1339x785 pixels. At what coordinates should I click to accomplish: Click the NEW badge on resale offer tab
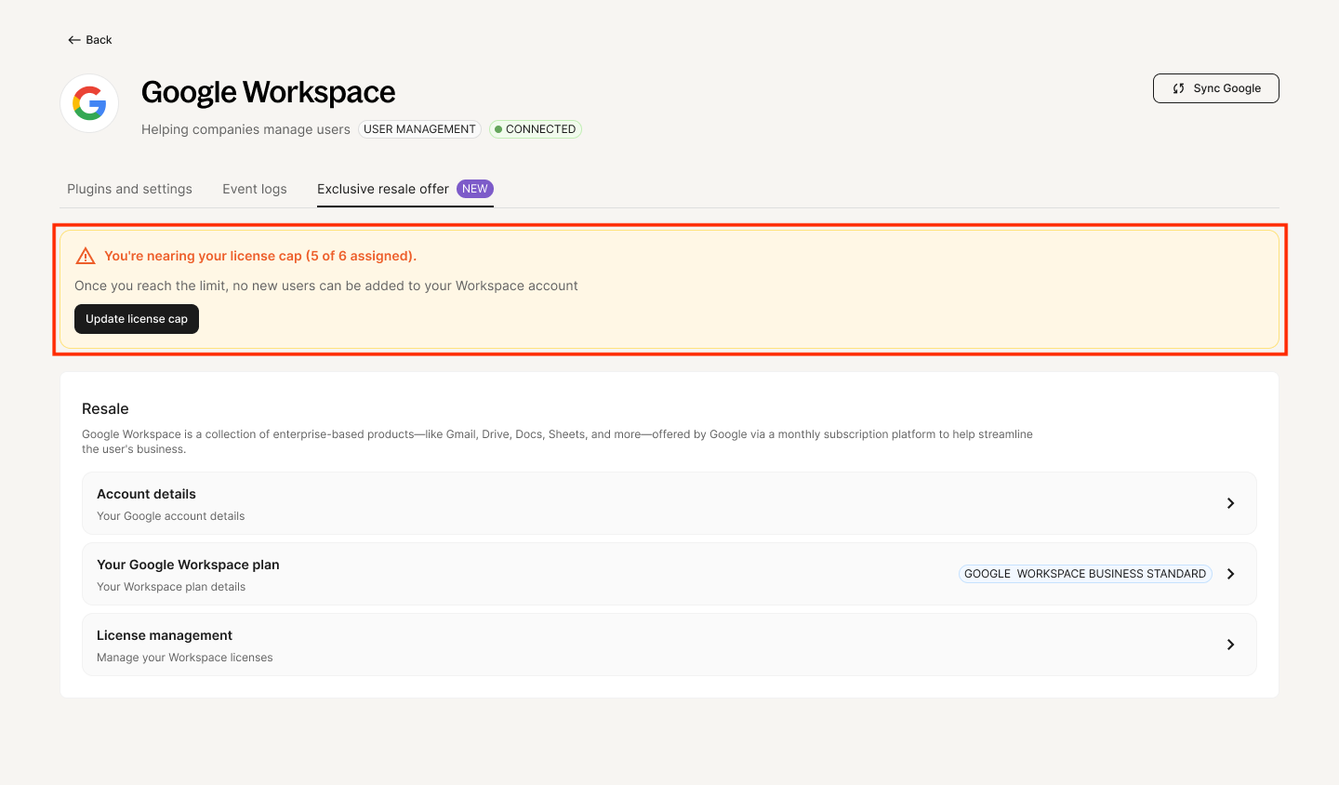click(x=475, y=189)
